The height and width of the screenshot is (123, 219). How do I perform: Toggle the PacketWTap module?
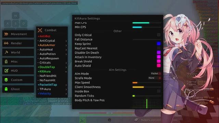47,85
